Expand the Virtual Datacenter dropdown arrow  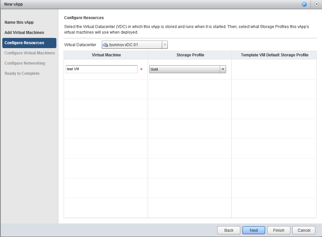164,45
